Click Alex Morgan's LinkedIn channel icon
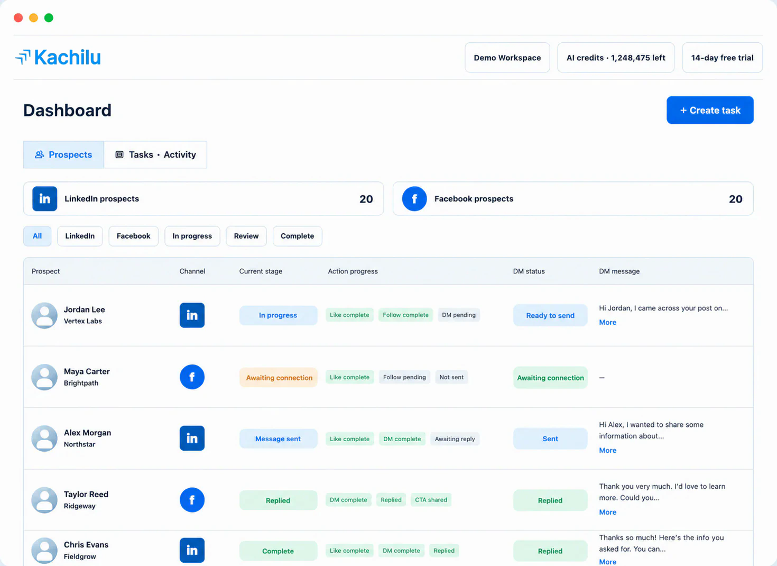 (x=192, y=439)
